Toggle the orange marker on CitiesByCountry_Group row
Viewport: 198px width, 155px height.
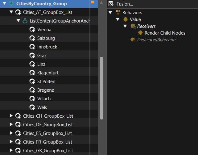tap(92, 2)
